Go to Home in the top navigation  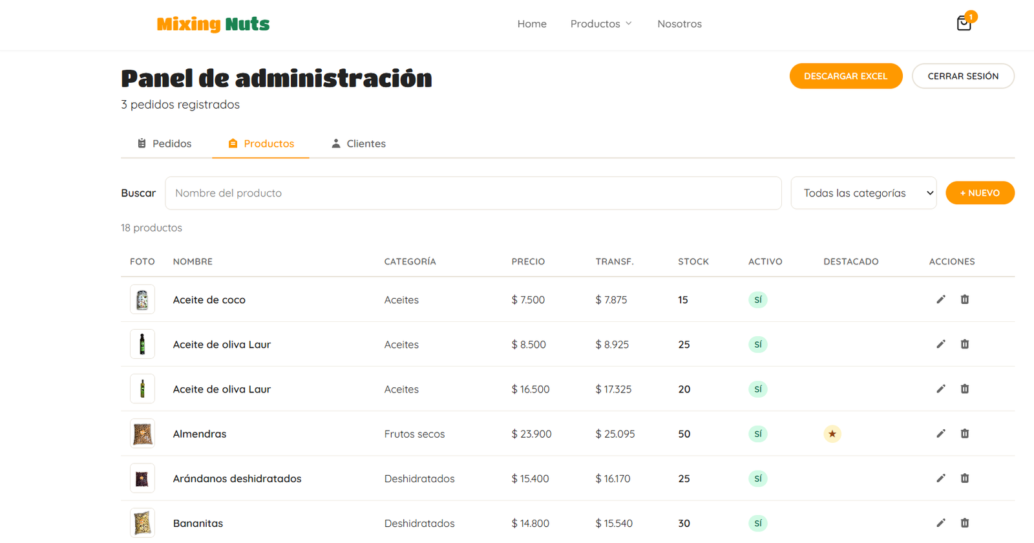pos(532,24)
